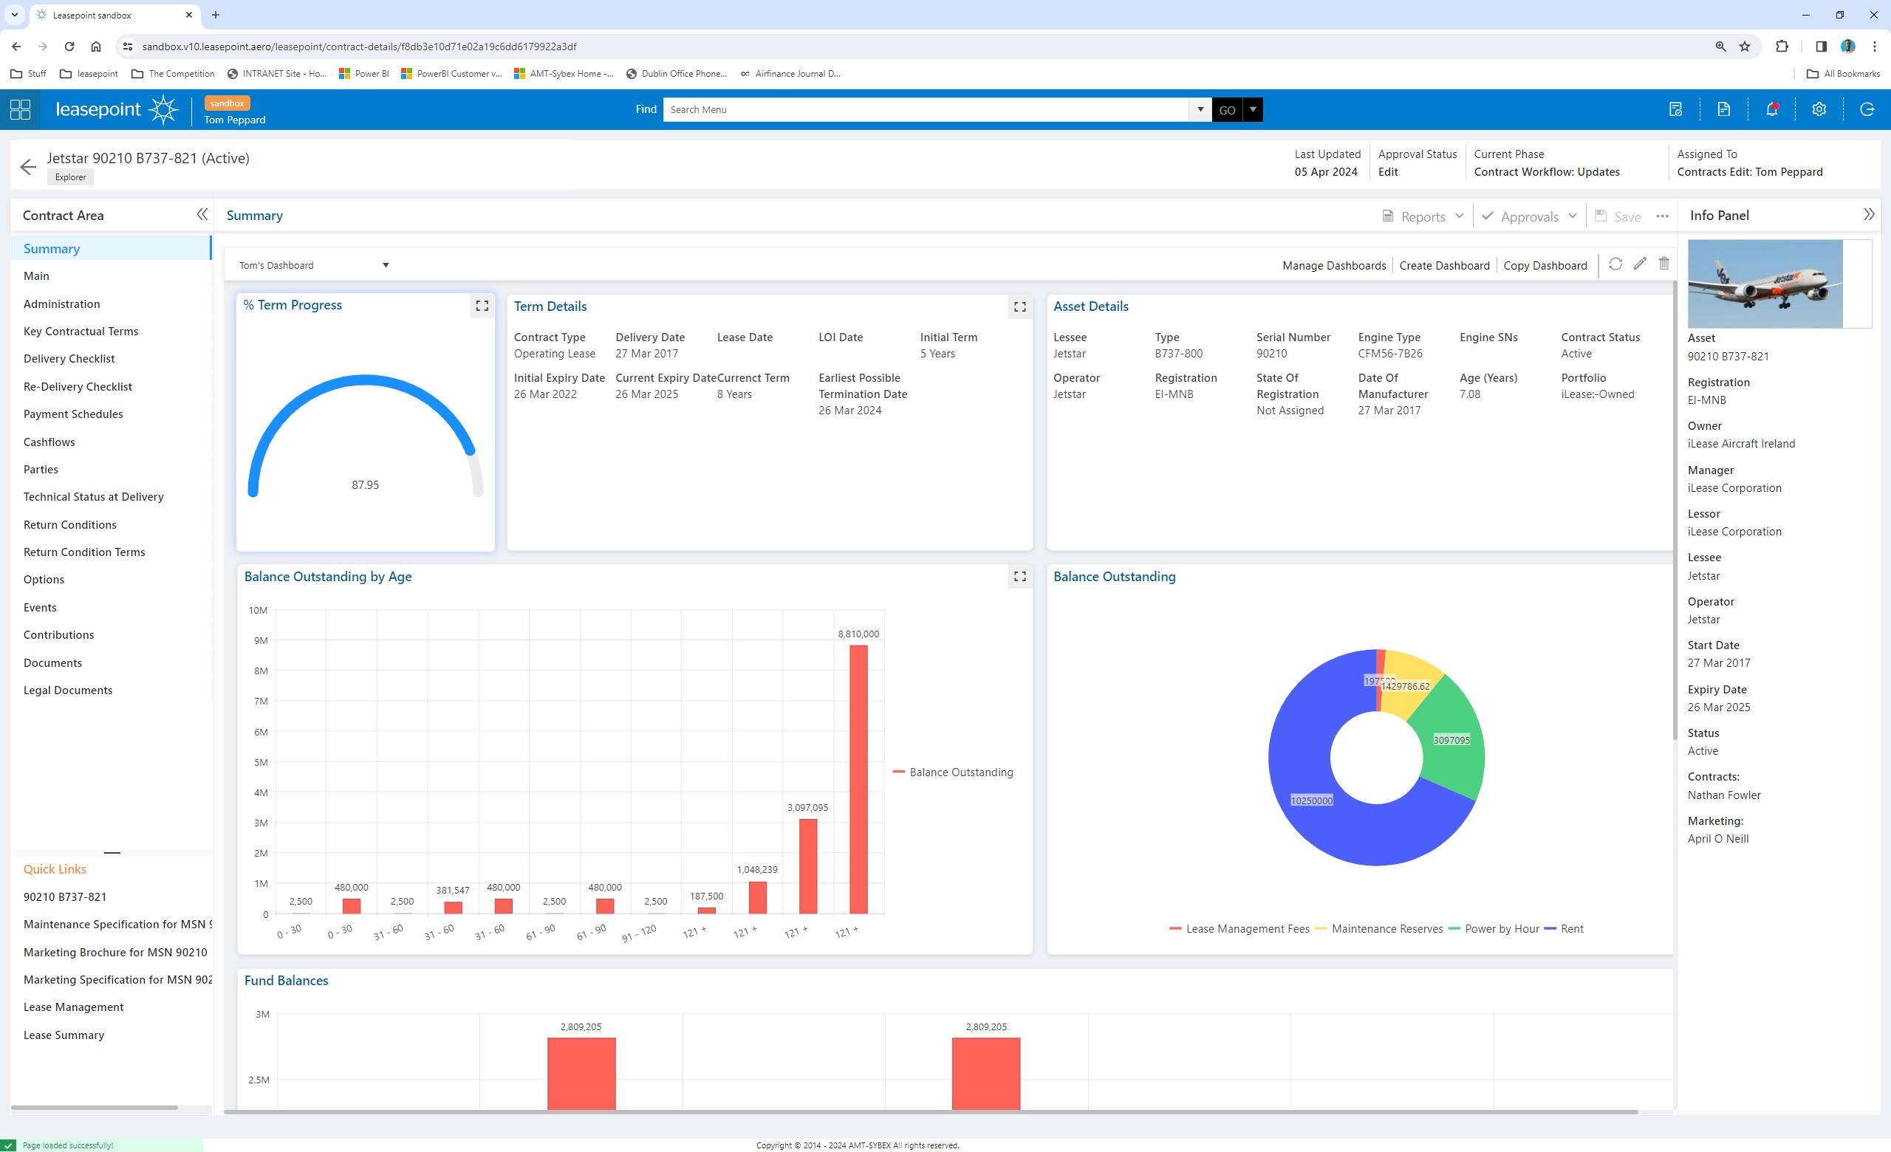Edit the dashboard with pencil icon
This screenshot has width=1891, height=1152.
point(1640,264)
